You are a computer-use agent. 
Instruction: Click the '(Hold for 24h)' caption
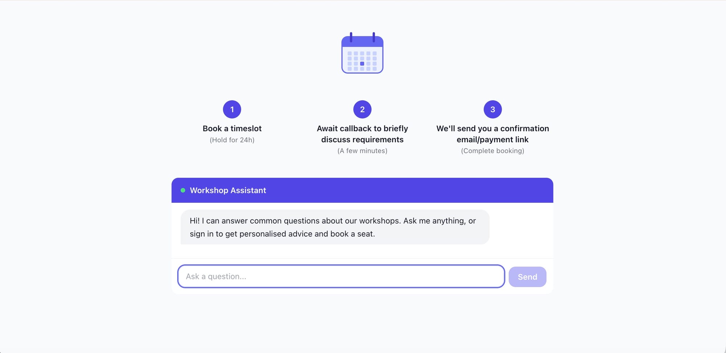click(x=232, y=140)
